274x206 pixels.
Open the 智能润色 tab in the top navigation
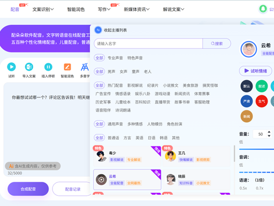[x=76, y=9]
